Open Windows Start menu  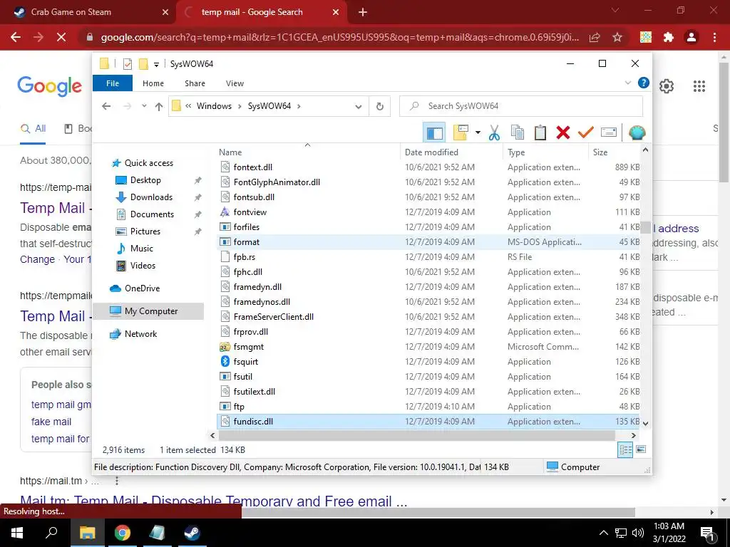(17, 533)
